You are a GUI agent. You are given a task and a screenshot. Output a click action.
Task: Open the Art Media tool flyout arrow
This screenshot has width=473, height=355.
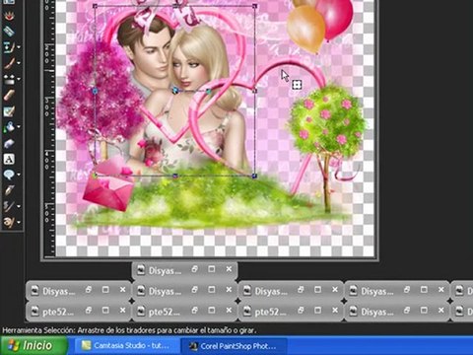tap(19, 222)
